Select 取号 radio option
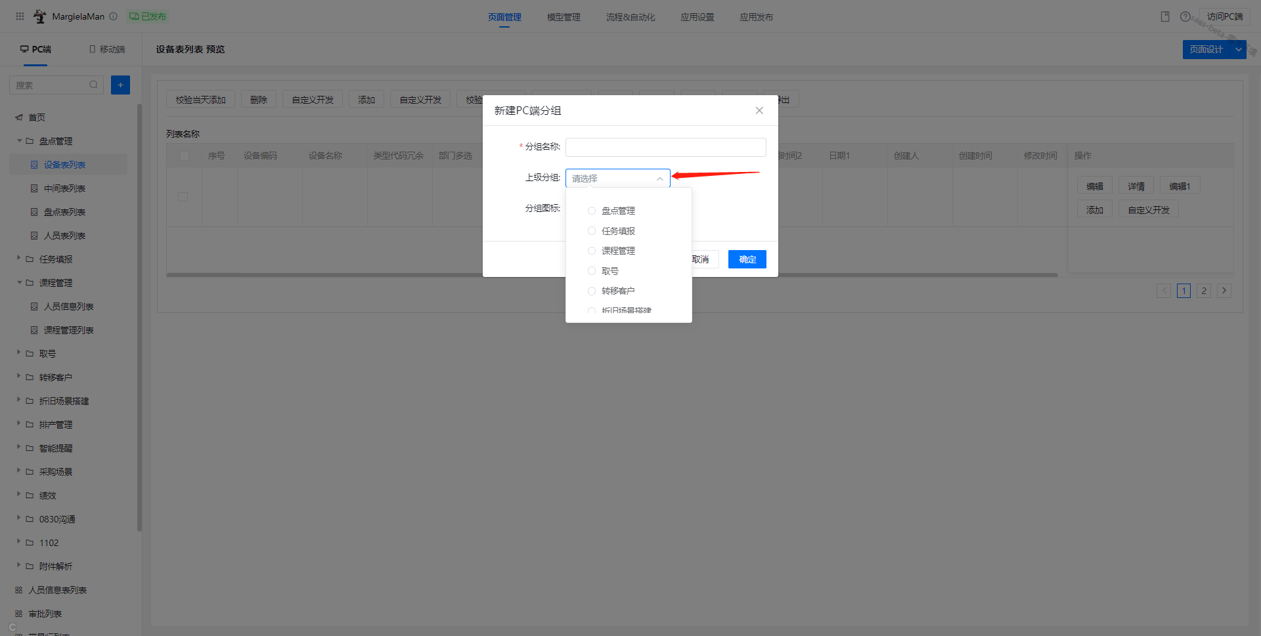This screenshot has height=636, width=1261. 591,271
